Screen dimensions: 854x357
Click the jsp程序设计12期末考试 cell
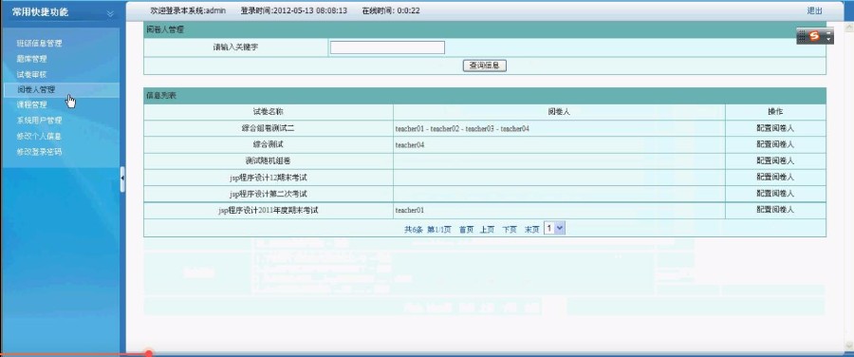[268, 178]
